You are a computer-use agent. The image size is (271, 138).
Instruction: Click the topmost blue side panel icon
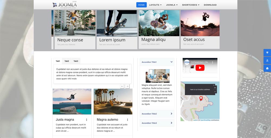(x=267, y=52)
